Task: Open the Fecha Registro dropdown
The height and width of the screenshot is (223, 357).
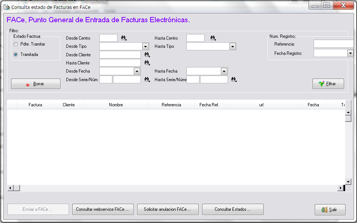Action: pyautogui.click(x=350, y=53)
